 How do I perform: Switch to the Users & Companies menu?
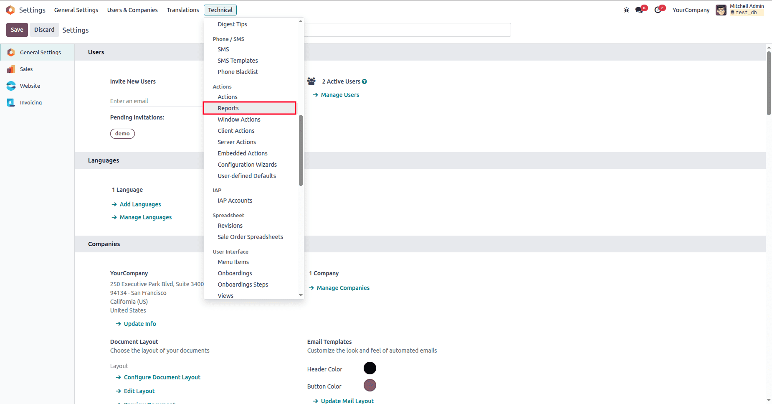click(x=132, y=10)
